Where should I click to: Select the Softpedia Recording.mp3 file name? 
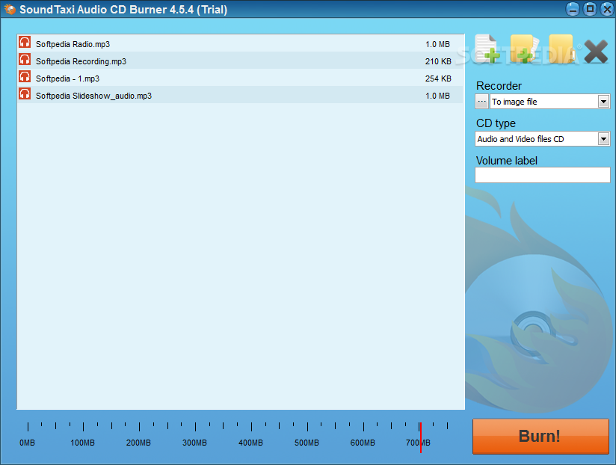click(81, 61)
